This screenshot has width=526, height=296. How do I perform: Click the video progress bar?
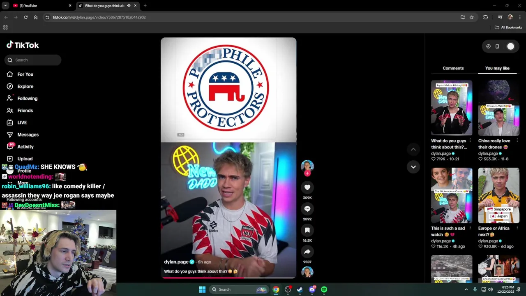[x=228, y=277]
